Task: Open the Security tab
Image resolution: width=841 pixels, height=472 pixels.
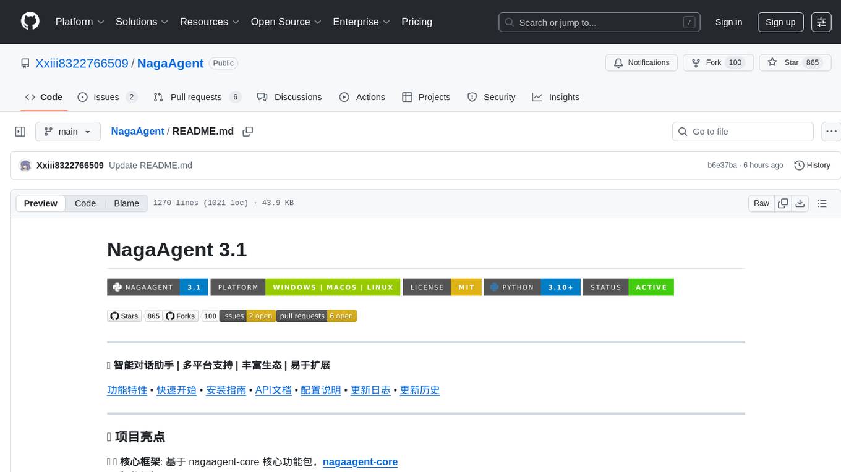Action: 492,97
